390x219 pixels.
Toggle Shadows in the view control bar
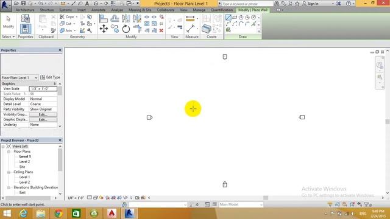pyautogui.click(x=108, y=198)
